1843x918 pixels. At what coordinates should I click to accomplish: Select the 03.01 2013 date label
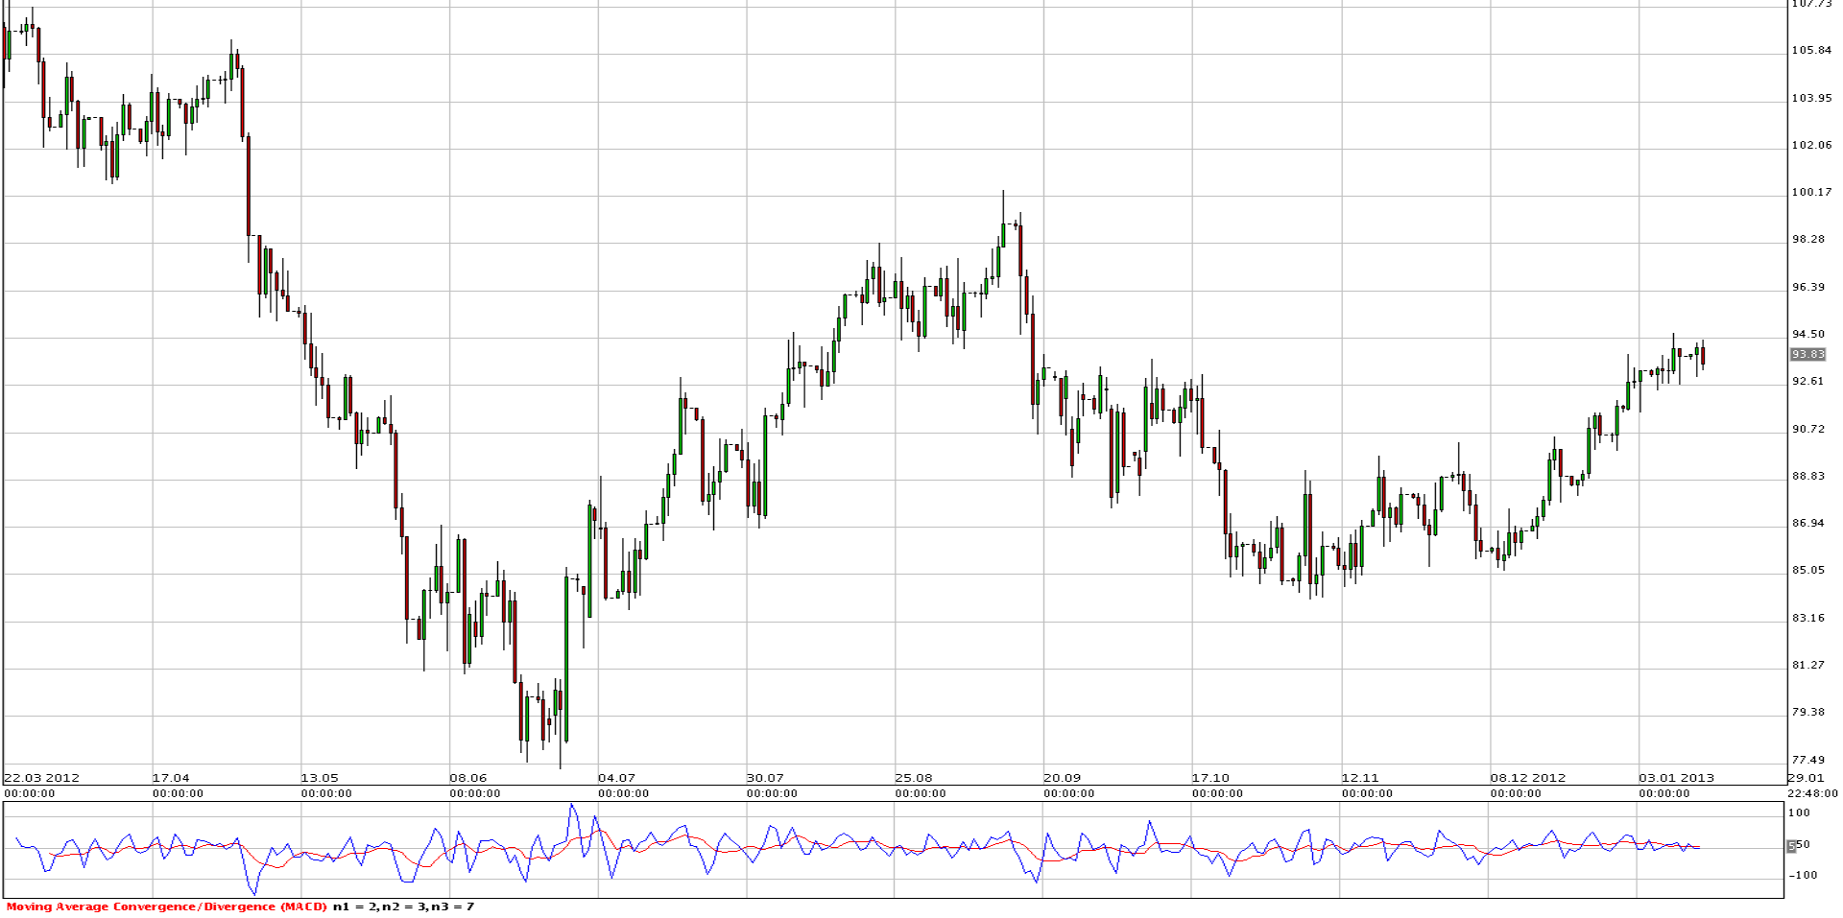point(1676,778)
